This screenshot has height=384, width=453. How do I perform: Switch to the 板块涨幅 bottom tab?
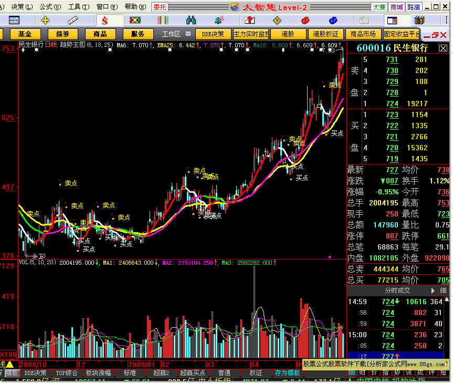pos(99,373)
